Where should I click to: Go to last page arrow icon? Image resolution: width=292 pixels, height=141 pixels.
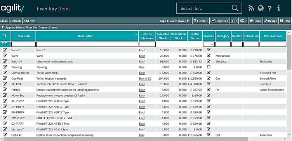point(188,21)
